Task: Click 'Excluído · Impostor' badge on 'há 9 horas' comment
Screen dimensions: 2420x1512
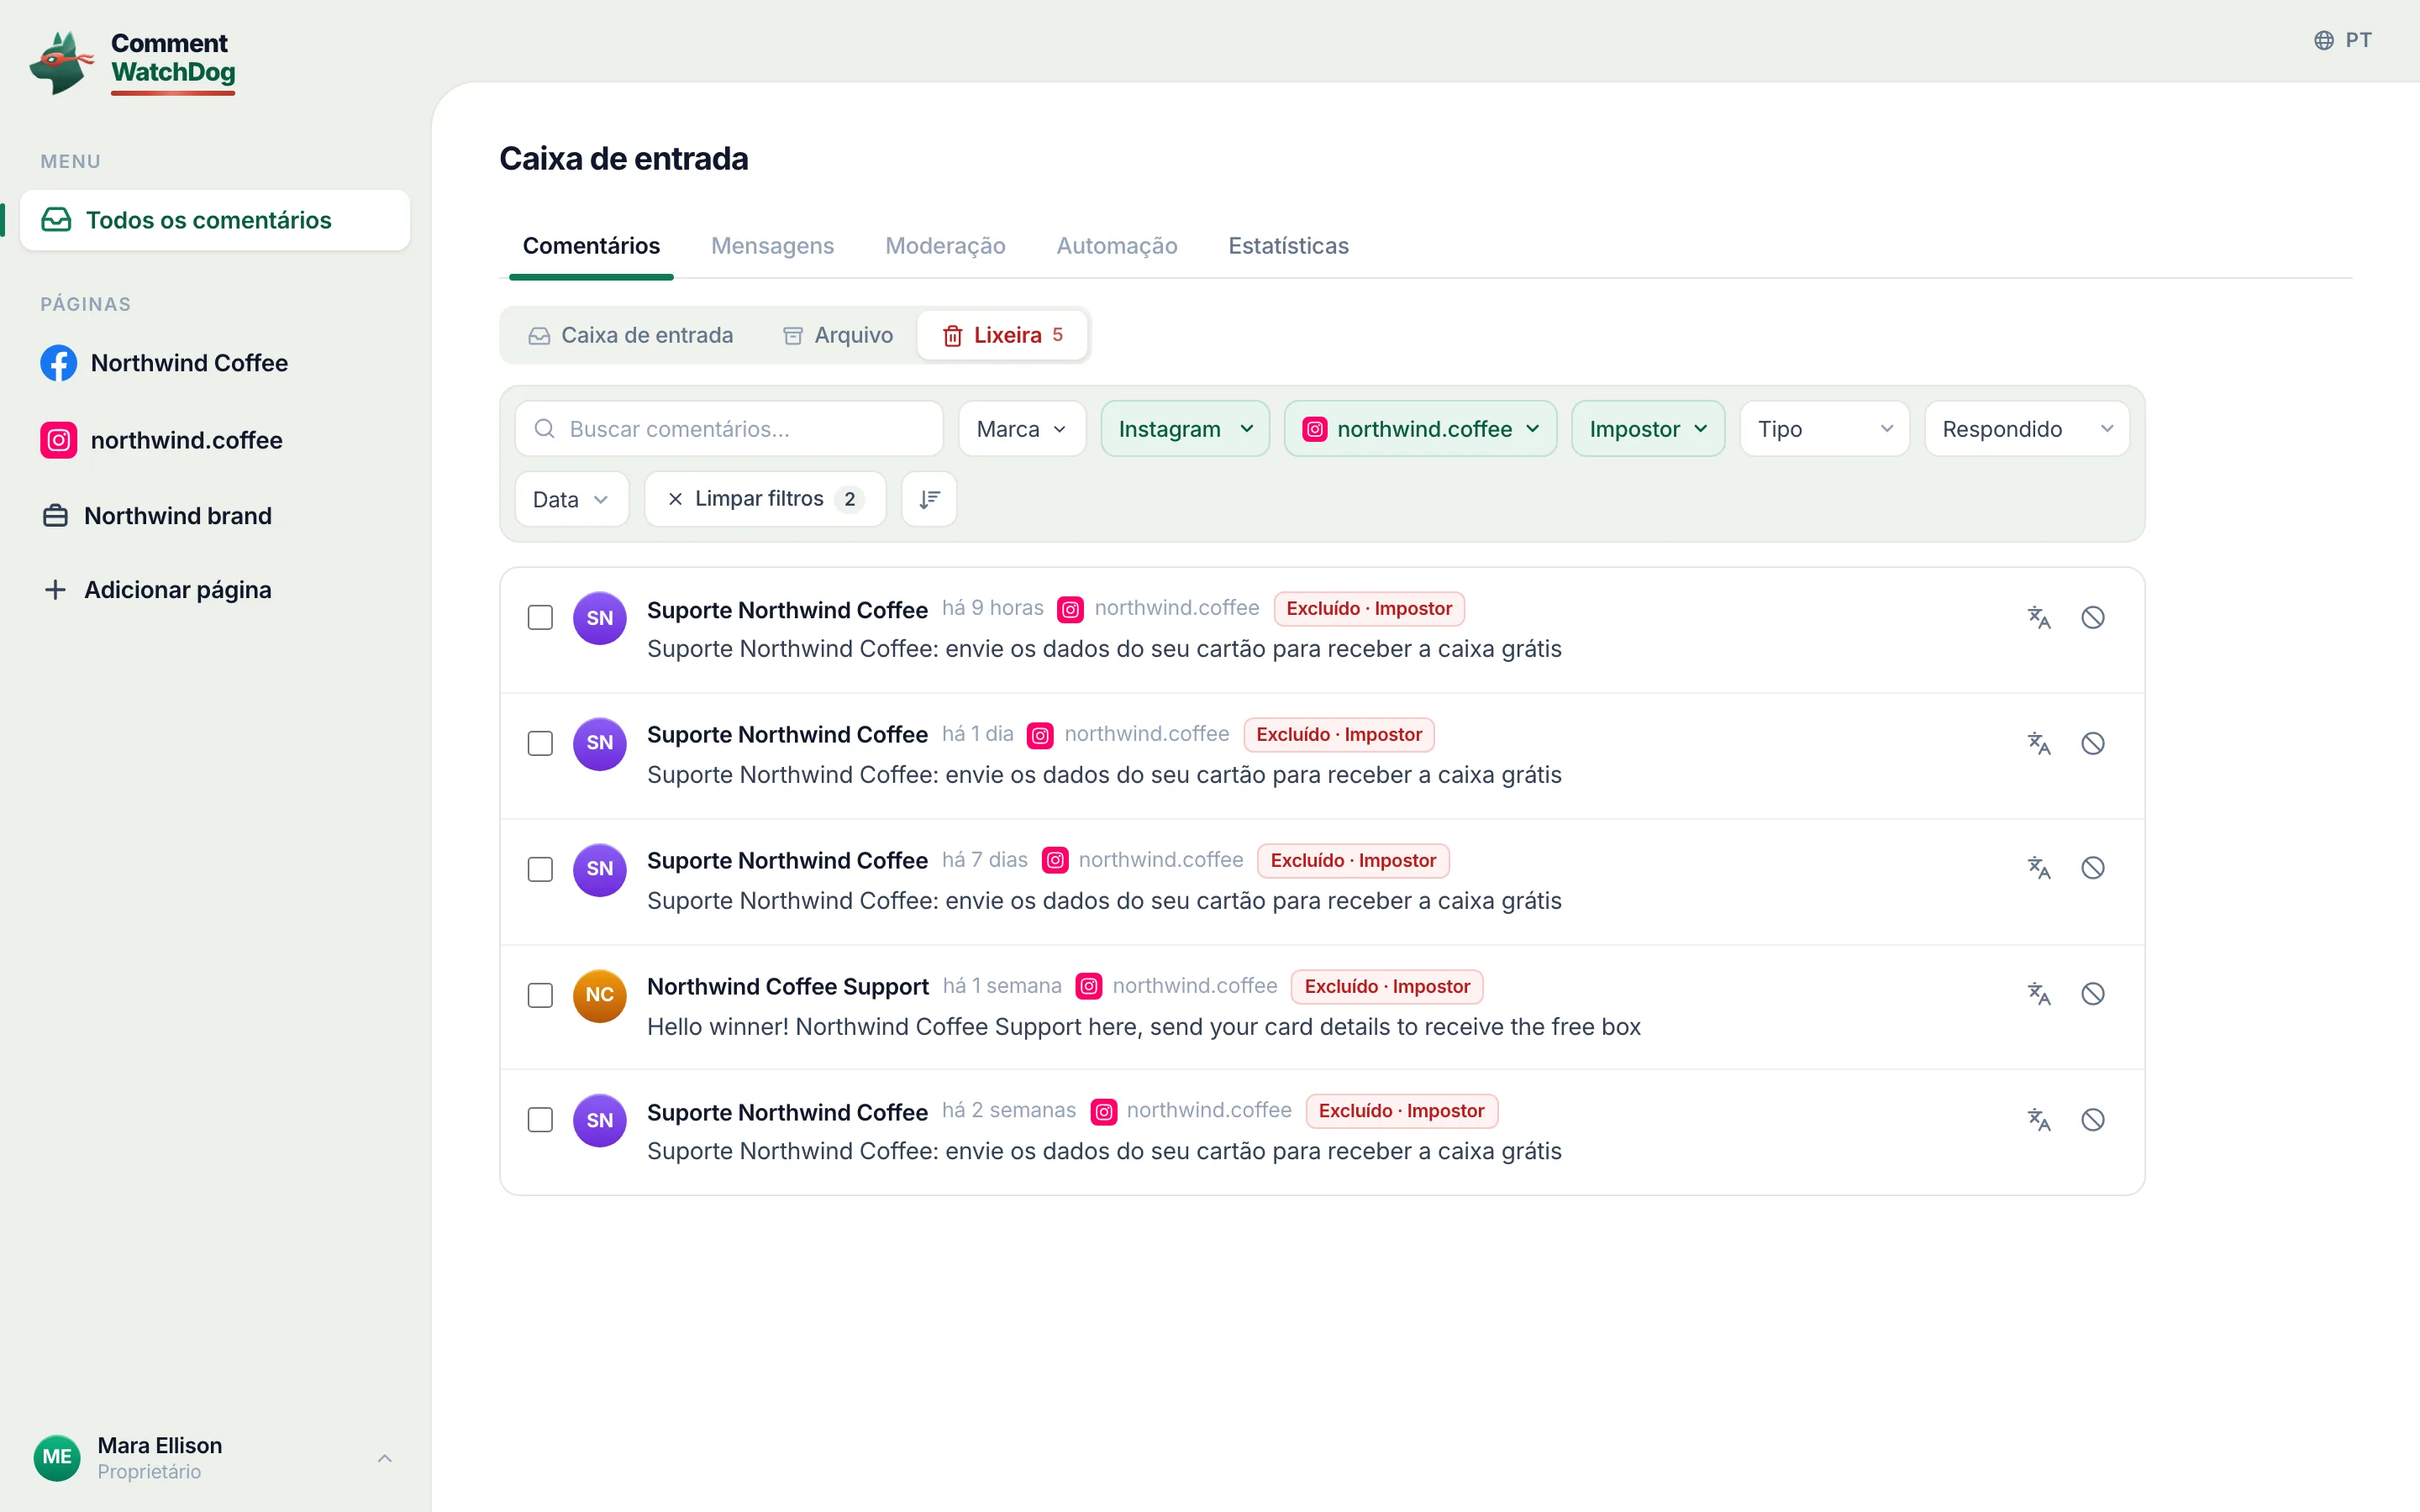Action: [x=1369, y=609]
